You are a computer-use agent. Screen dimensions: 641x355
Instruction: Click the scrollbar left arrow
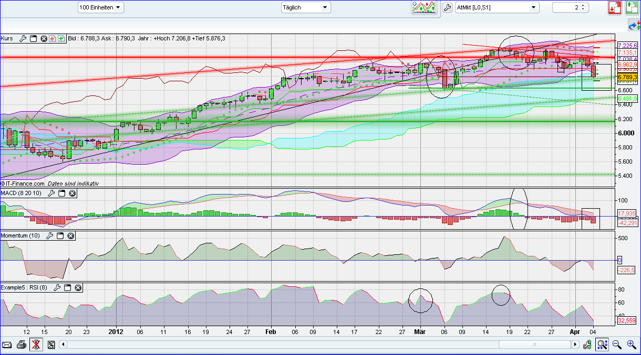[64, 345]
